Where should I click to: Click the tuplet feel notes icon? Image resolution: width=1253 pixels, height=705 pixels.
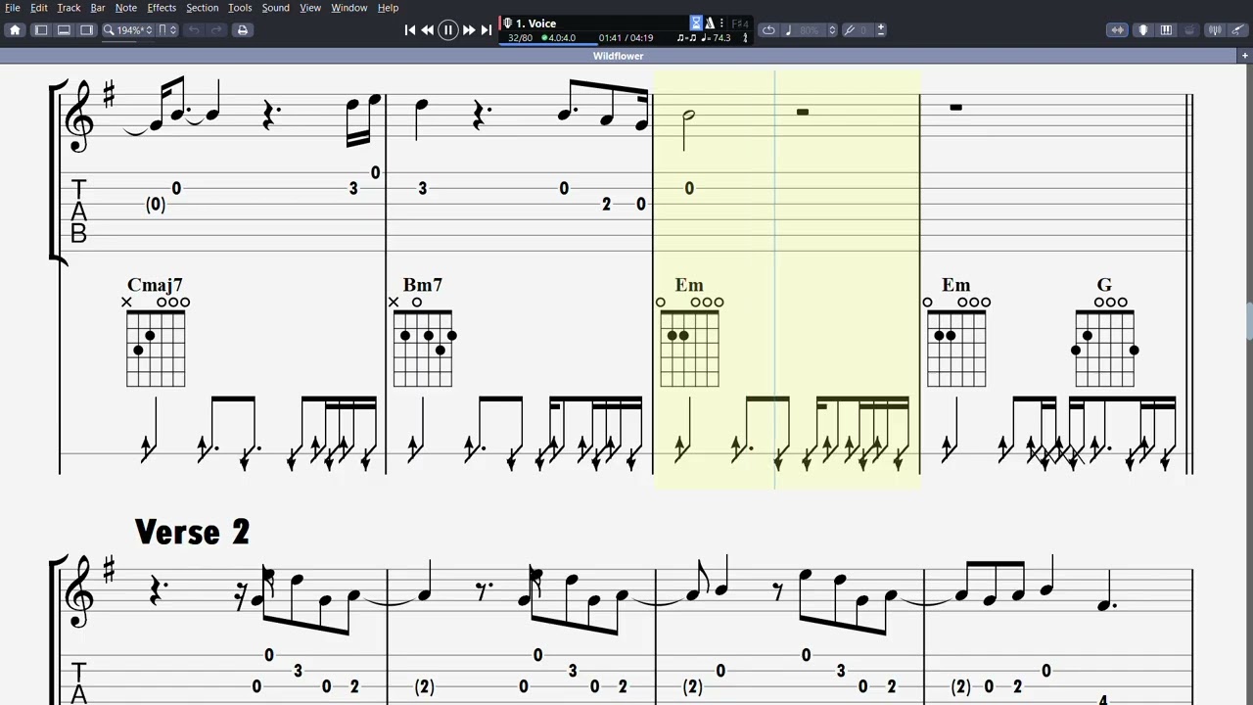coord(686,38)
